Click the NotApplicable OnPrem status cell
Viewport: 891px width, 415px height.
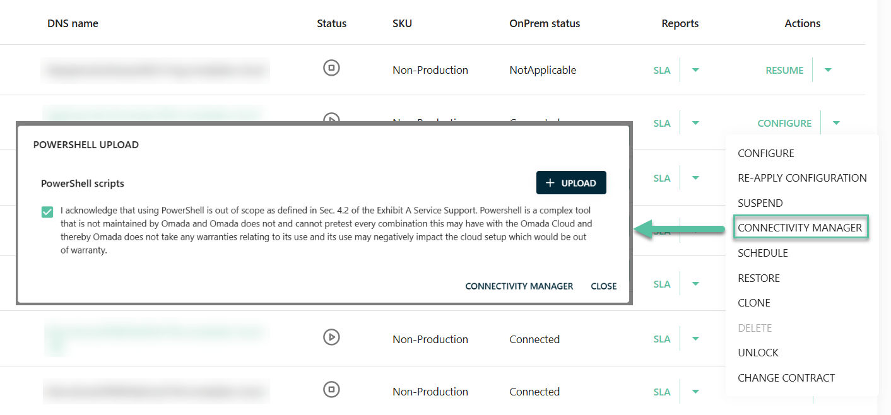pyautogui.click(x=543, y=70)
